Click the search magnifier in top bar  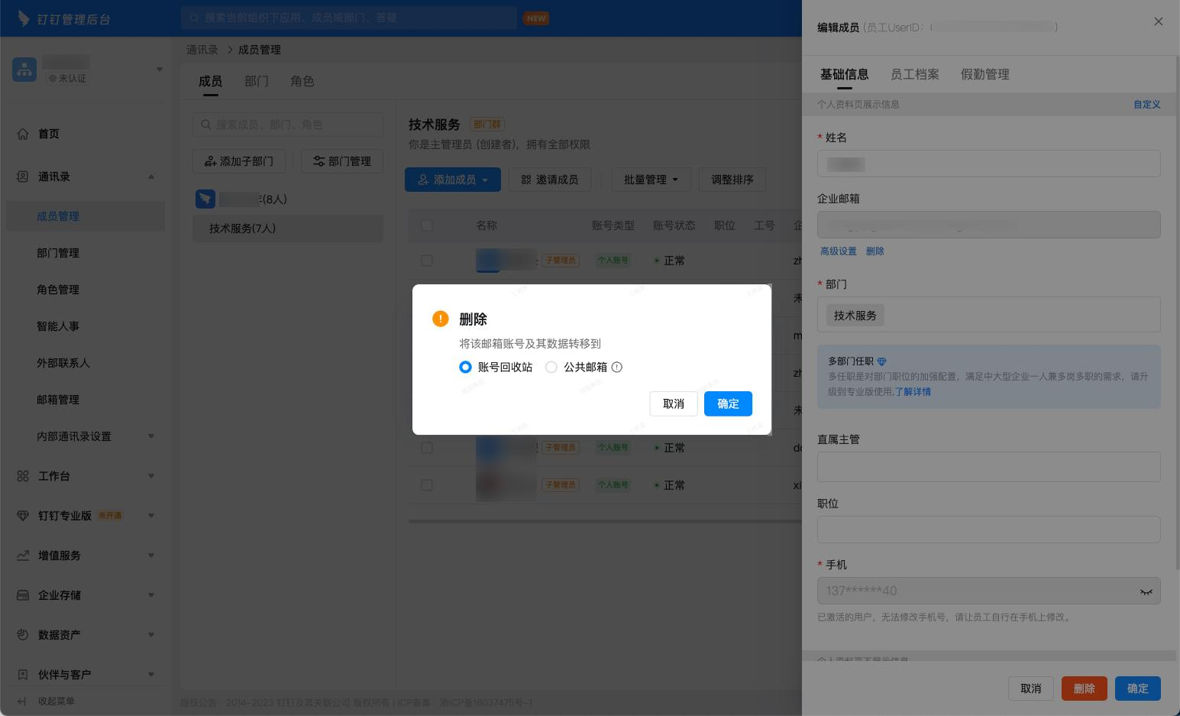(195, 18)
